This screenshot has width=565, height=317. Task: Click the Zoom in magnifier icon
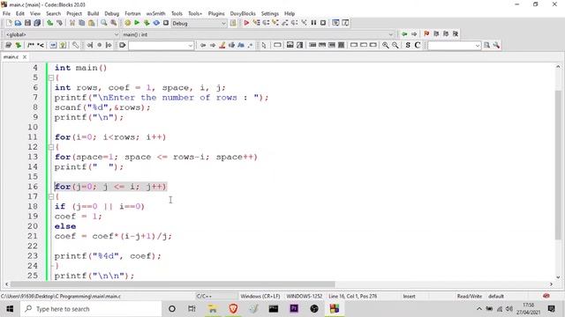pyautogui.click(x=386, y=45)
